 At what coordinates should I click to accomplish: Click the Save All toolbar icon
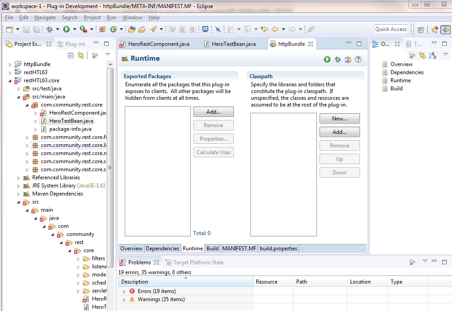click(37, 29)
